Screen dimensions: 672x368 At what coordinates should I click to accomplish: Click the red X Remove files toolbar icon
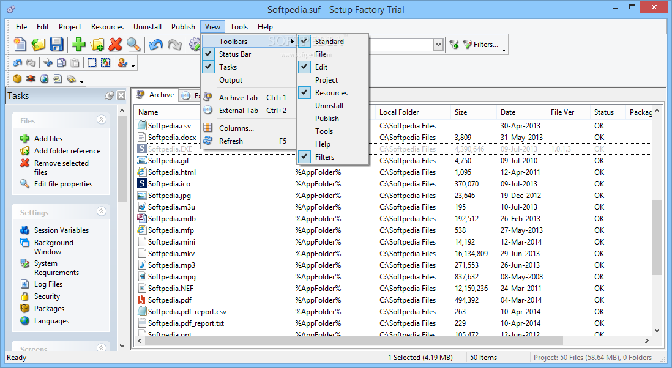(x=115, y=44)
